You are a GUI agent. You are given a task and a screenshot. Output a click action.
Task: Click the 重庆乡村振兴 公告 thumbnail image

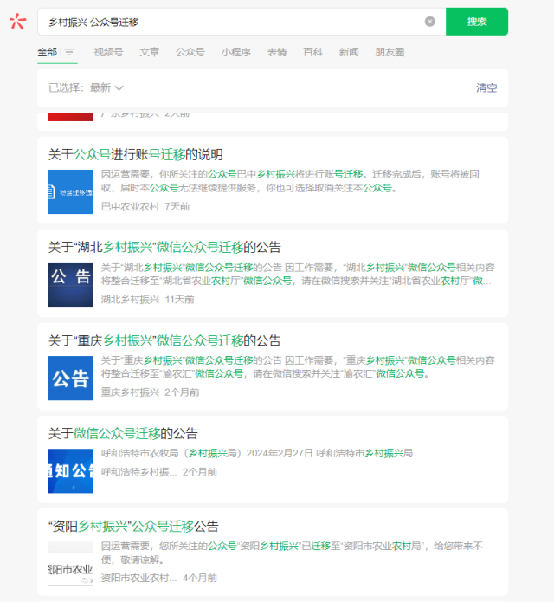[70, 379]
